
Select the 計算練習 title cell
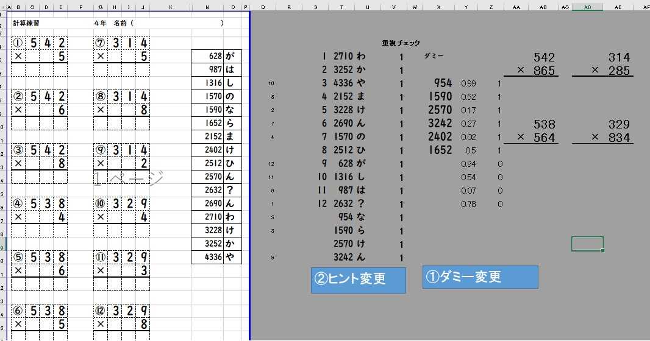(x=26, y=23)
